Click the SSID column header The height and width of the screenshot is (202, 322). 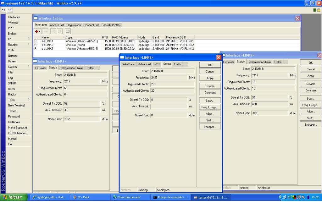[x=187, y=37]
